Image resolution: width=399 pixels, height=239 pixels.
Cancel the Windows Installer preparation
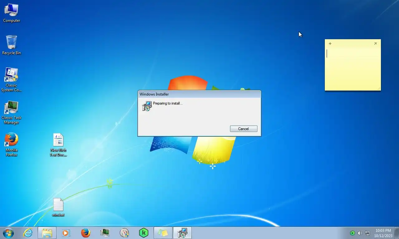pos(243,129)
